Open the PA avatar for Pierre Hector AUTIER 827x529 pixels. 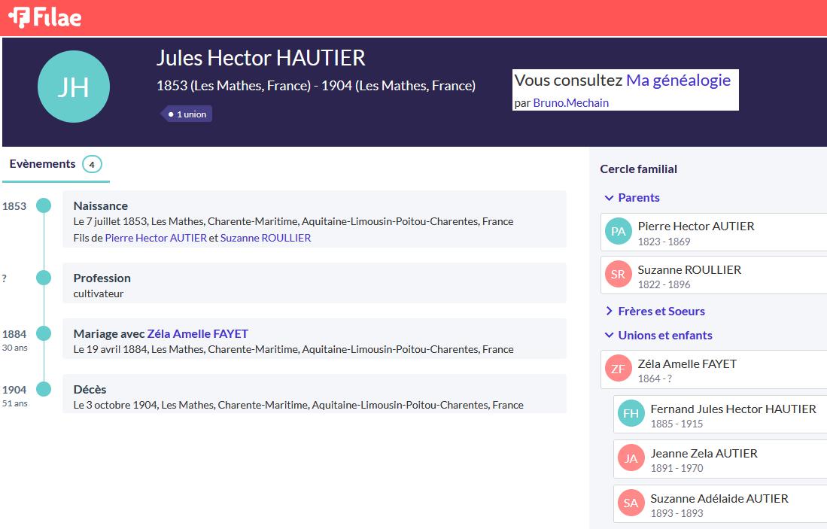618,232
